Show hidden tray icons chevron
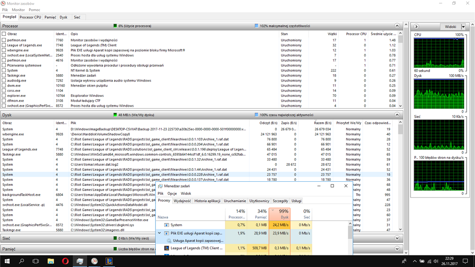The image size is (475, 267). pos(414,261)
